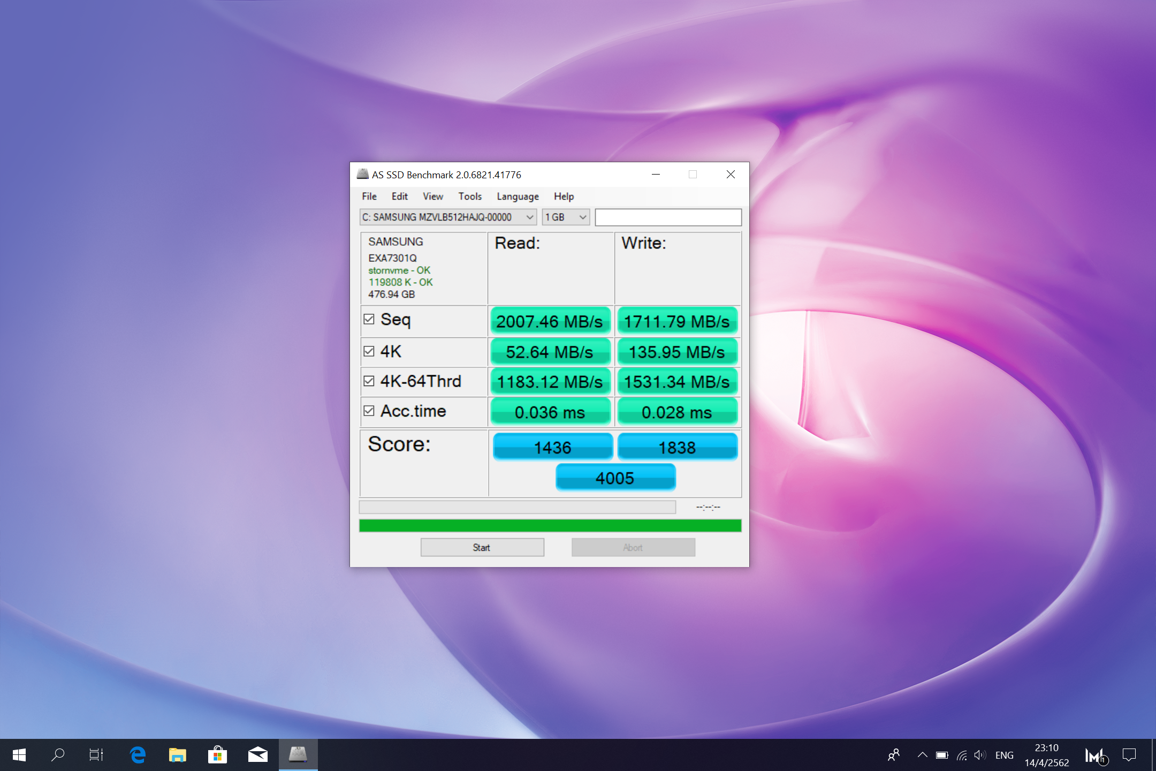
Task: Open Task View on taskbar
Action: 96,755
